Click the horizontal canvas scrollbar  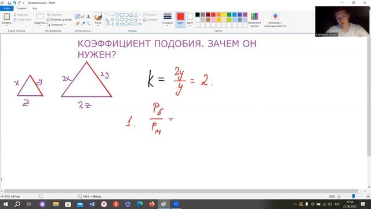(181, 191)
